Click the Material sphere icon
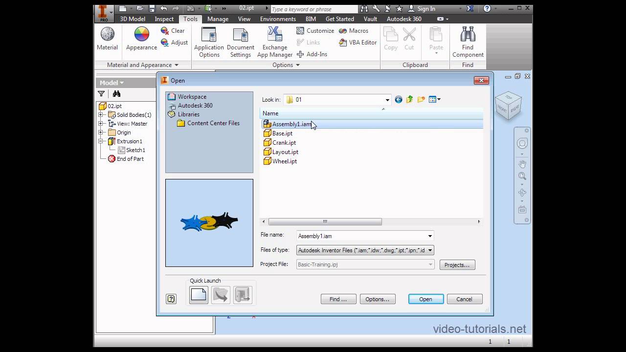 (107, 34)
